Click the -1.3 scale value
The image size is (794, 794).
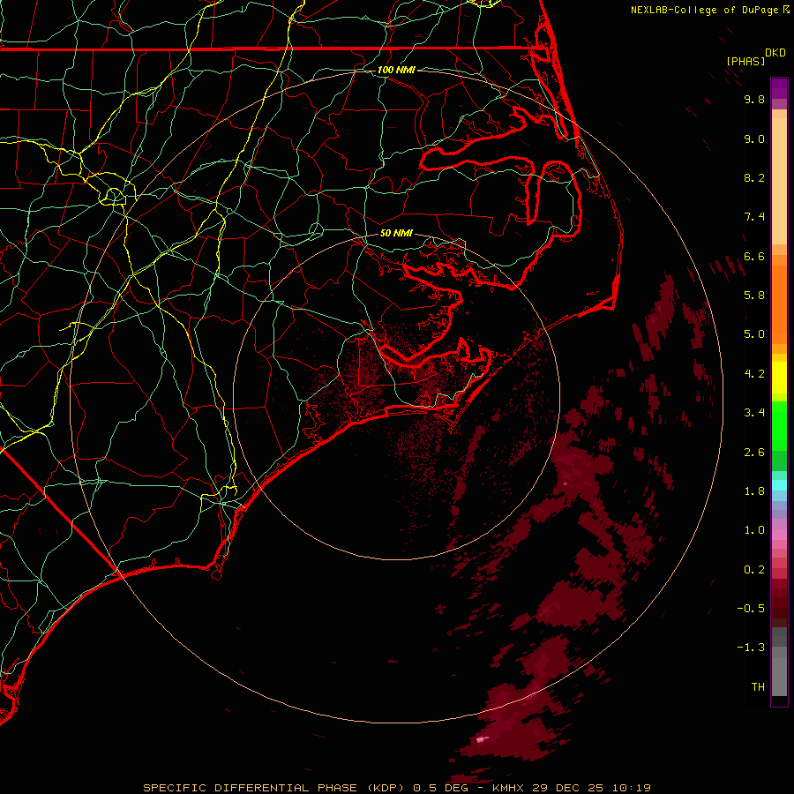click(751, 648)
